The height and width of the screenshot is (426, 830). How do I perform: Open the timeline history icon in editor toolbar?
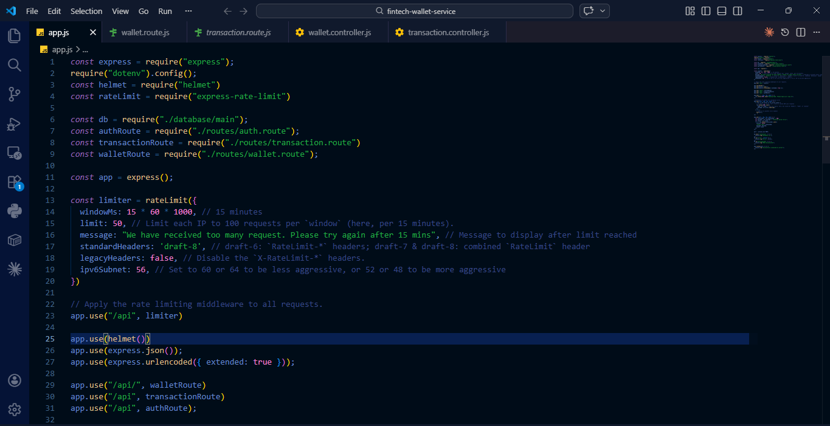(785, 32)
